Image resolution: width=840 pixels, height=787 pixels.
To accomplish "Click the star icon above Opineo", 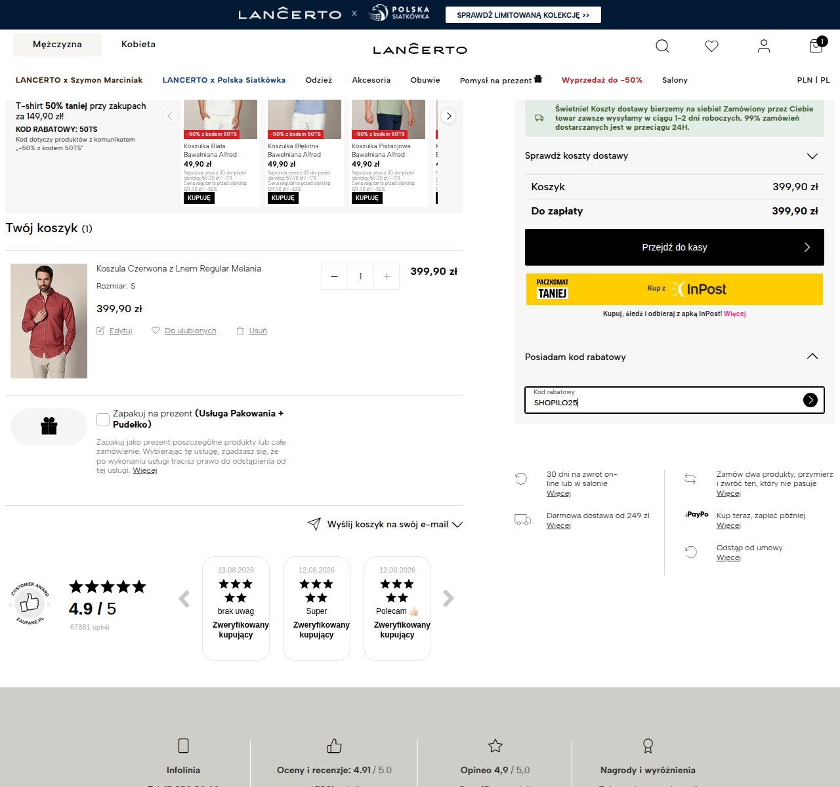I will (495, 746).
